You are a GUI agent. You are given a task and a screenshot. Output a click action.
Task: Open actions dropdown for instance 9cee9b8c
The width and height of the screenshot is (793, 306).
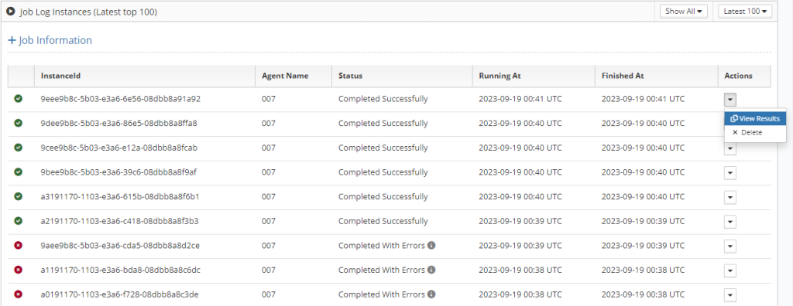[729, 148]
